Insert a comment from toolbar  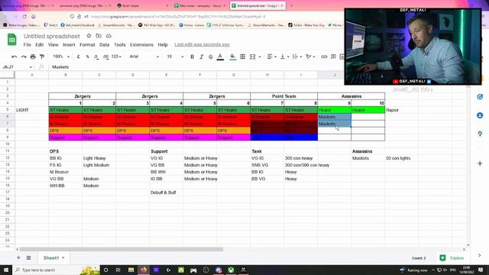[333, 57]
